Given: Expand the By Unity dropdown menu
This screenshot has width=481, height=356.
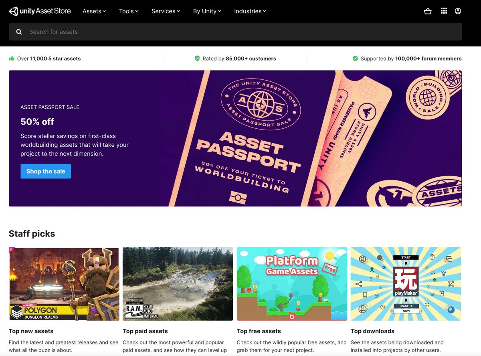Looking at the screenshot, I should pos(207,11).
